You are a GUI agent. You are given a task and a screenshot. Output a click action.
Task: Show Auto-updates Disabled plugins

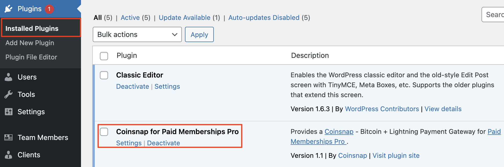264,18
